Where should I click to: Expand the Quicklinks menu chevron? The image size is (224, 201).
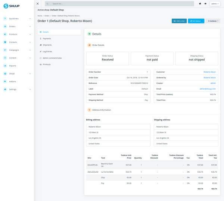(x=30, y=19)
